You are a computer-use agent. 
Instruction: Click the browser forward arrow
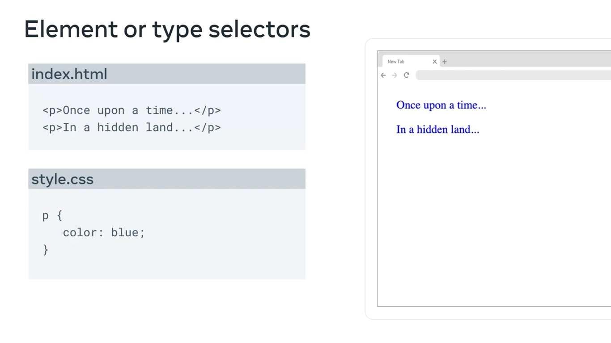point(395,75)
